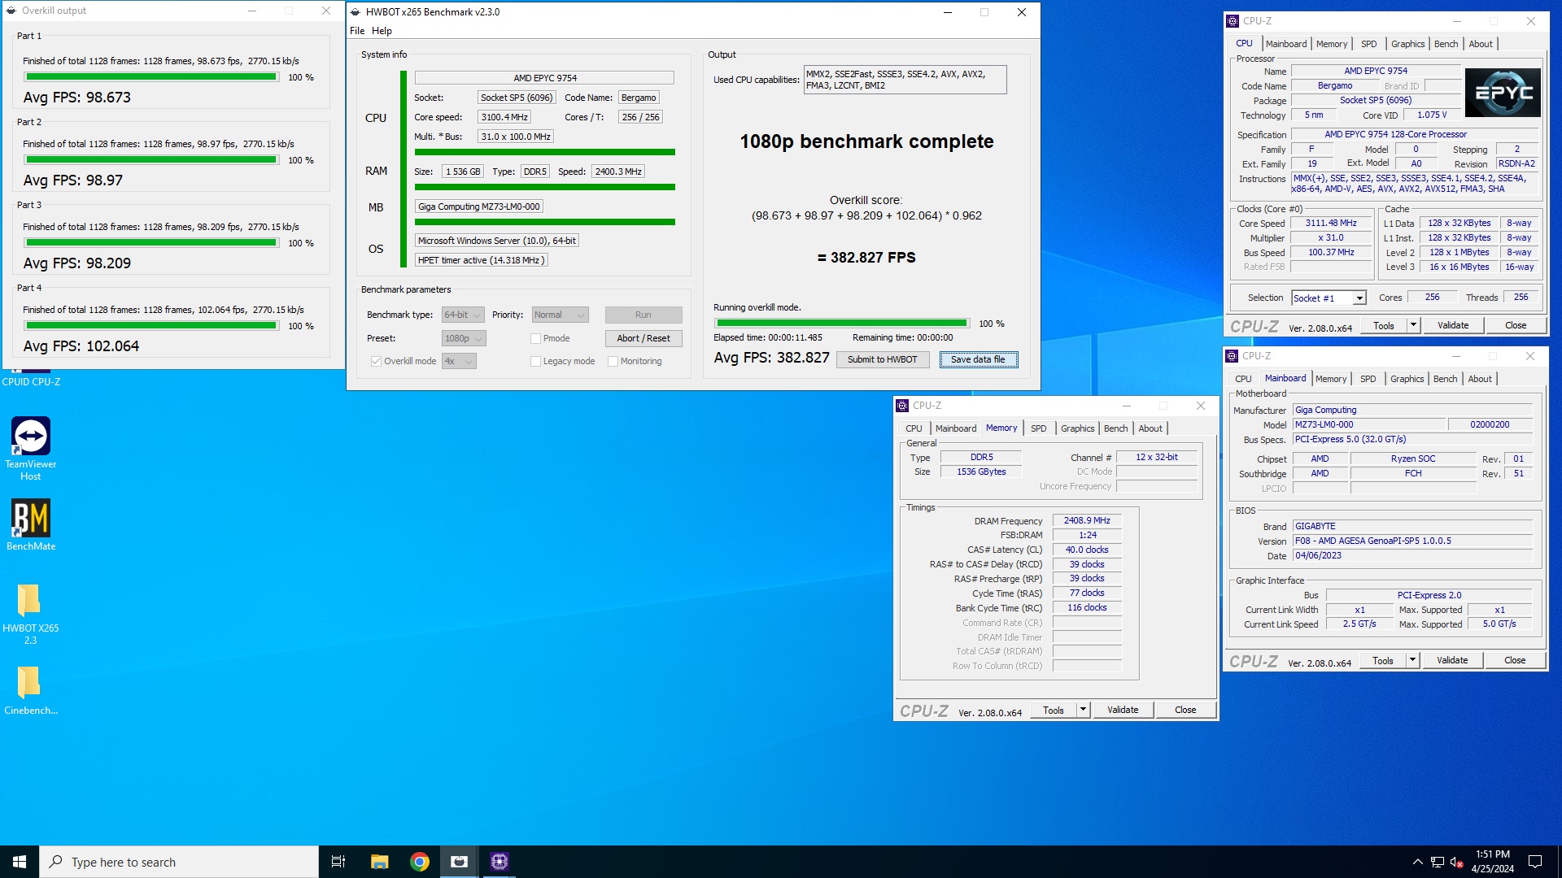Switch to HWBOT x265 taskbar app
This screenshot has height=878, width=1562.
pyautogui.click(x=460, y=862)
